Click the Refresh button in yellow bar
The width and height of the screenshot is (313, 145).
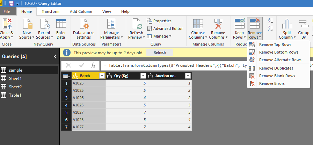click(x=160, y=53)
